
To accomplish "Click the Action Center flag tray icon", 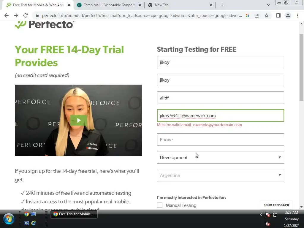I will [268, 215].
